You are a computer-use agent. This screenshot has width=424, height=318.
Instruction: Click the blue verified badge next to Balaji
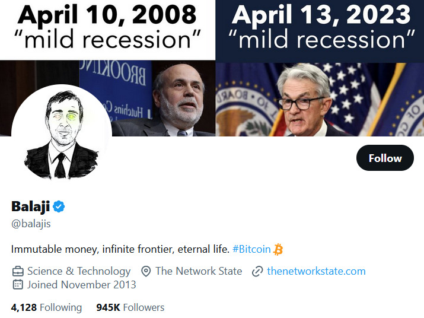59,206
